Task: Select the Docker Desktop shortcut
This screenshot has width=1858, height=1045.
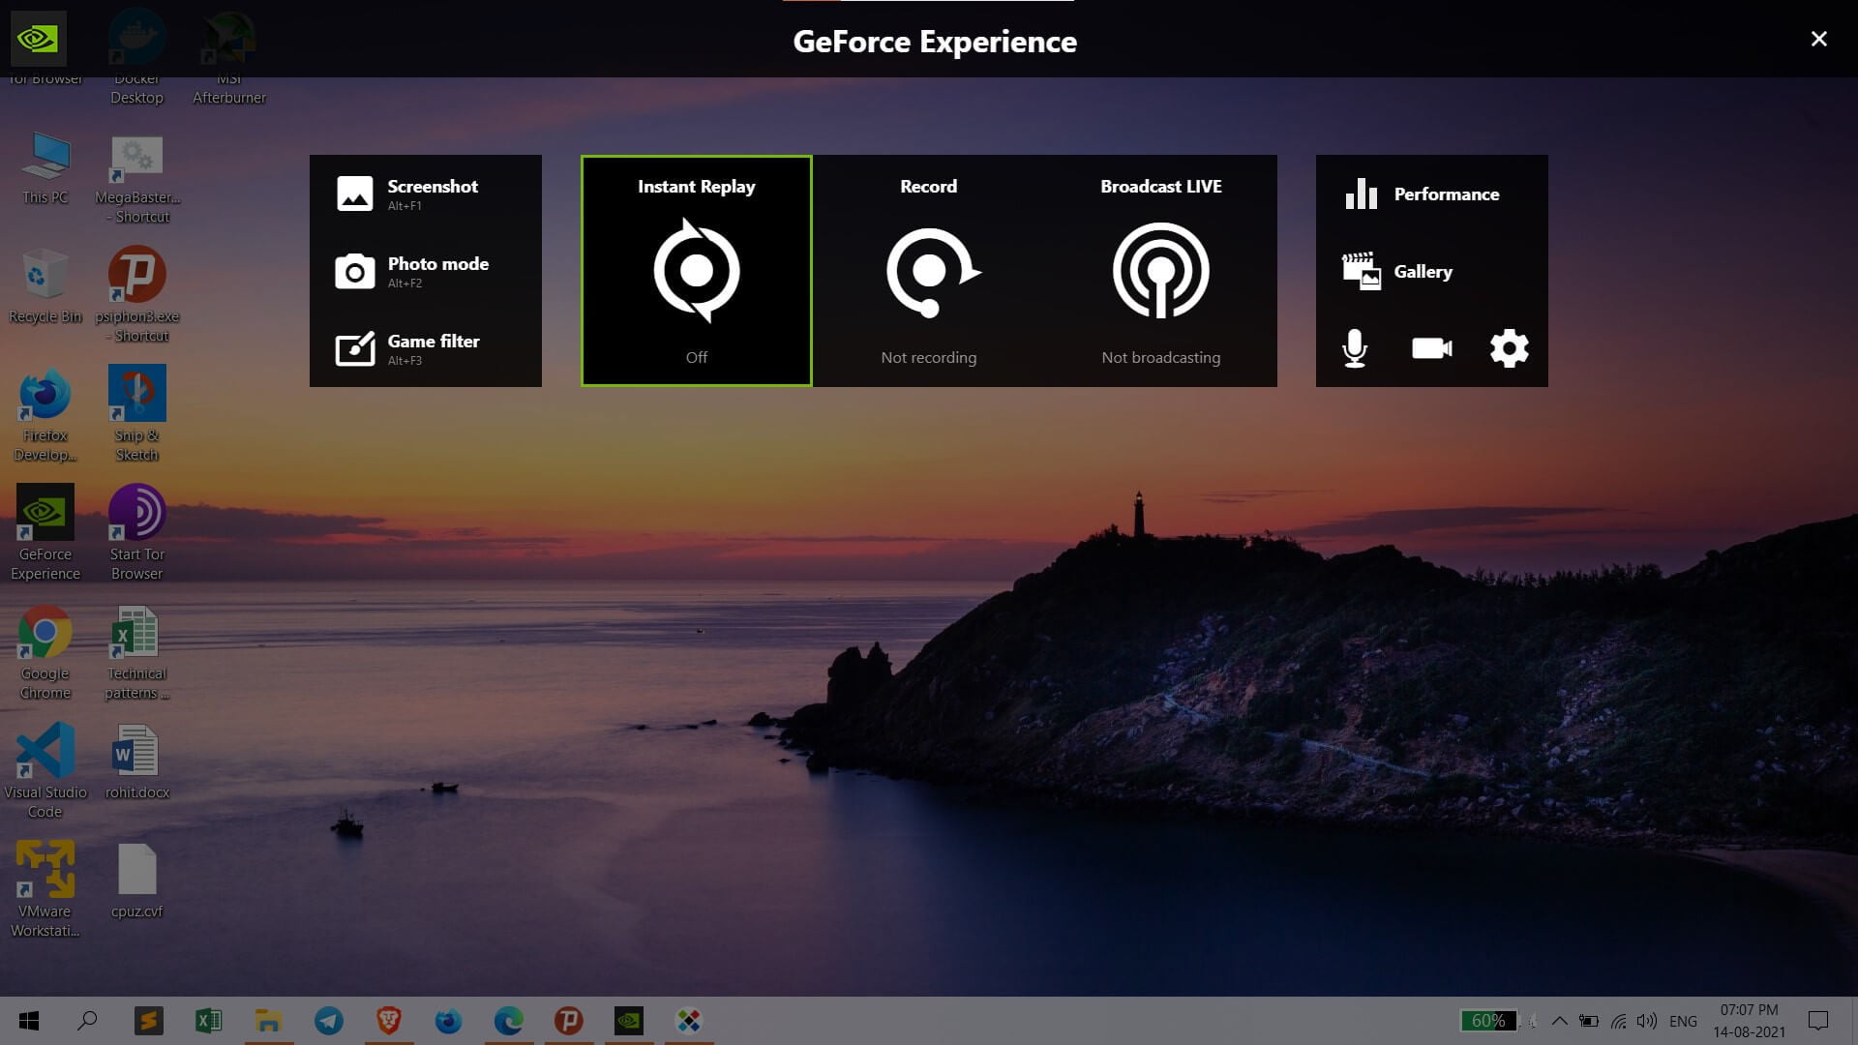Action: click(137, 56)
